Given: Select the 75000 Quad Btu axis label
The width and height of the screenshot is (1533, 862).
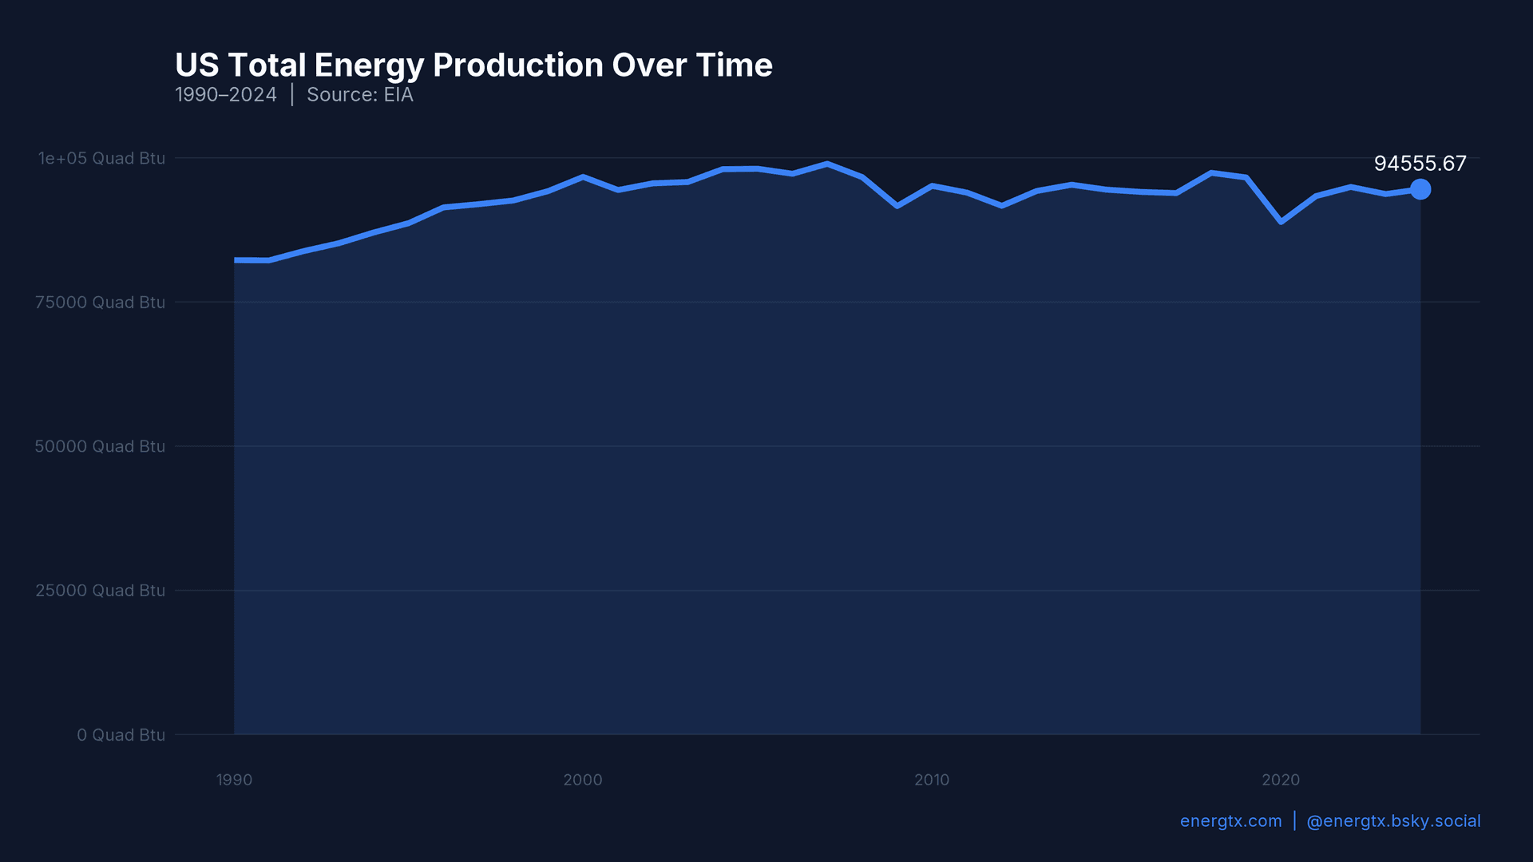Looking at the screenshot, I should pos(101,302).
